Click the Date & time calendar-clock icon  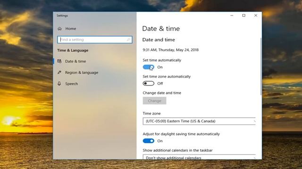tap(59, 61)
